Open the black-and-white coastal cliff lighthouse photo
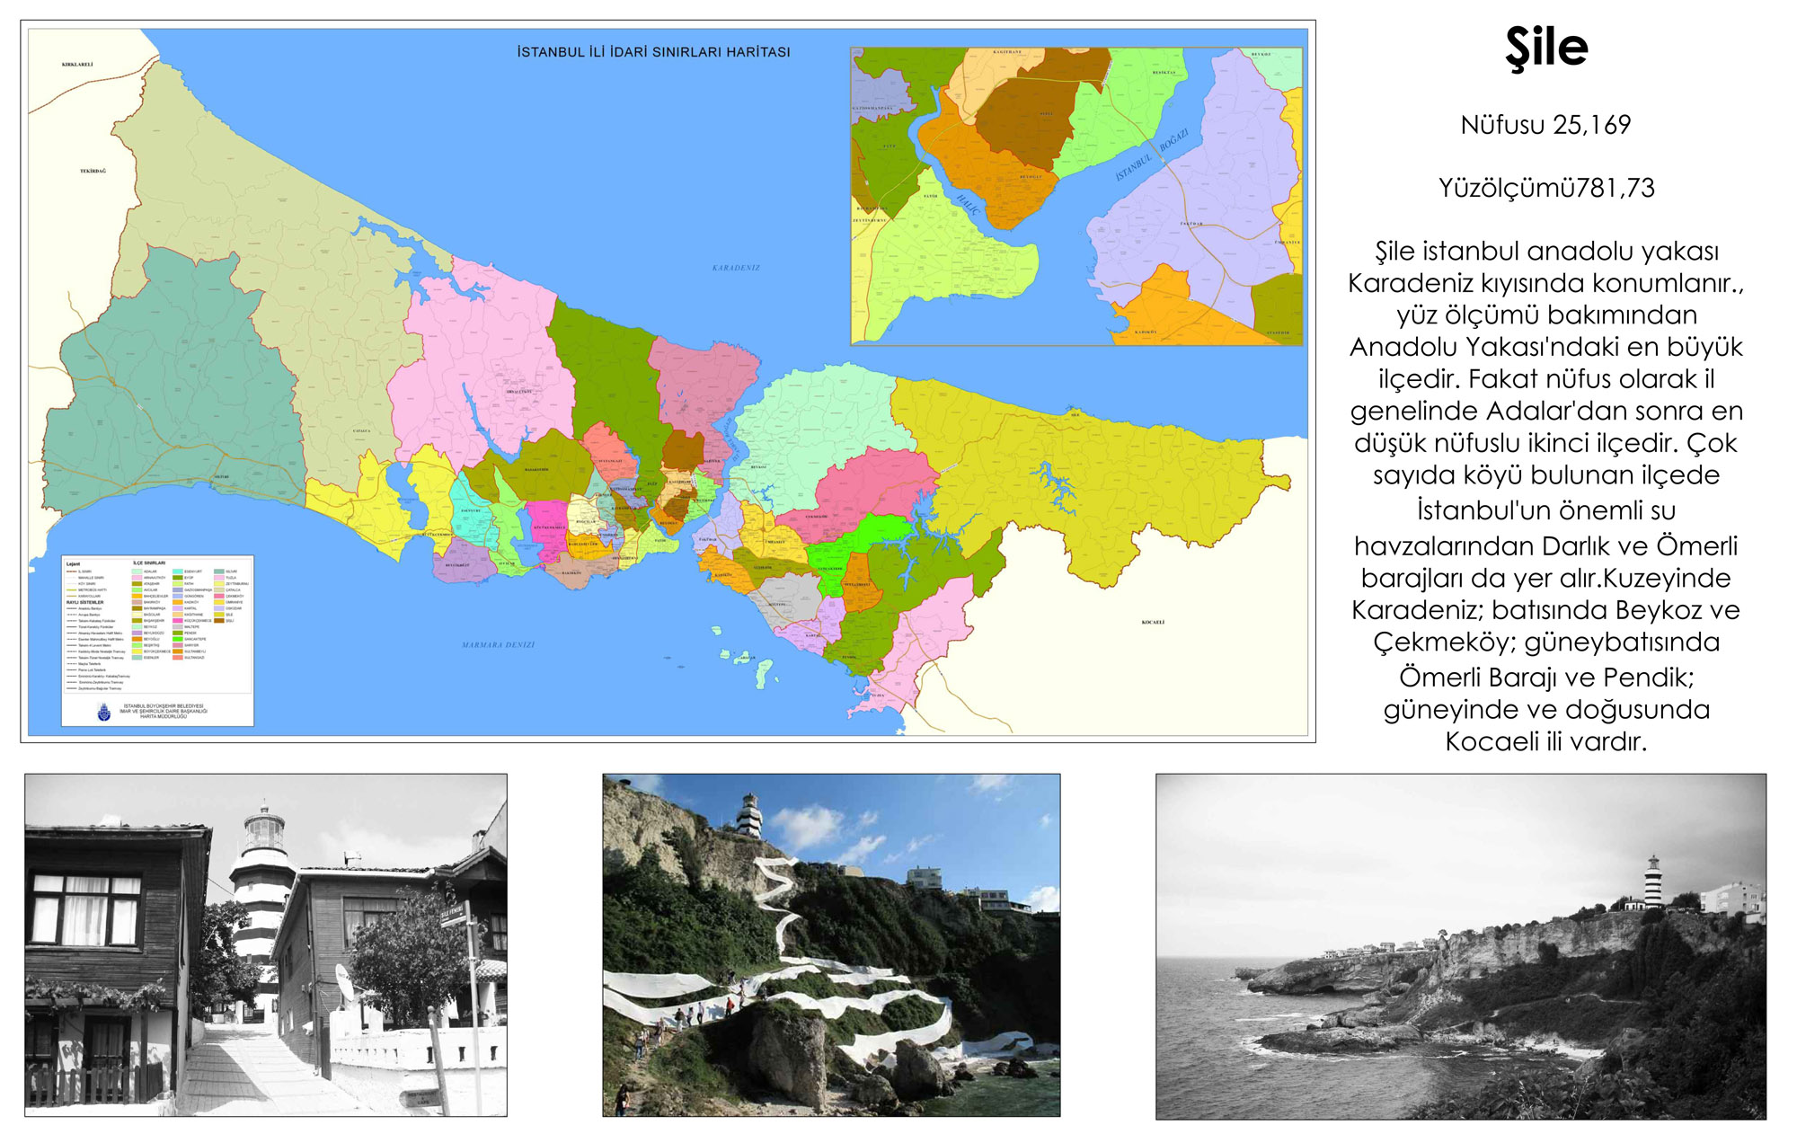 coord(1460,946)
